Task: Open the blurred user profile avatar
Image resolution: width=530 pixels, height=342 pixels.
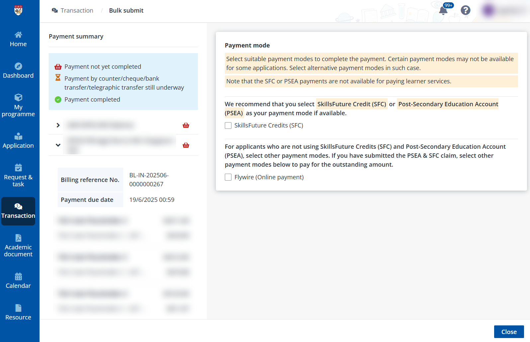Action: point(488,10)
